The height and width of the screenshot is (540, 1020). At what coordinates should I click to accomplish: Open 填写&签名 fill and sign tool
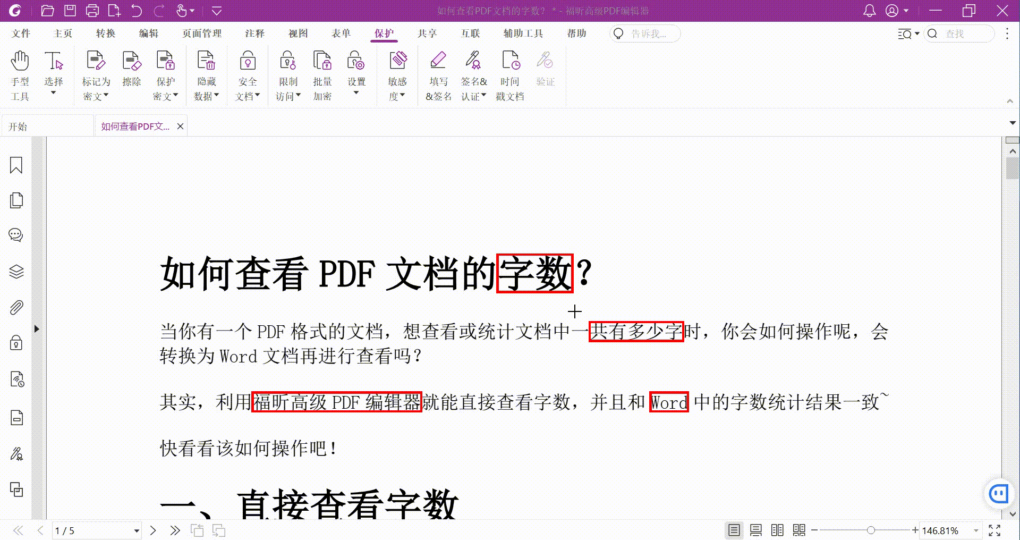pos(438,74)
